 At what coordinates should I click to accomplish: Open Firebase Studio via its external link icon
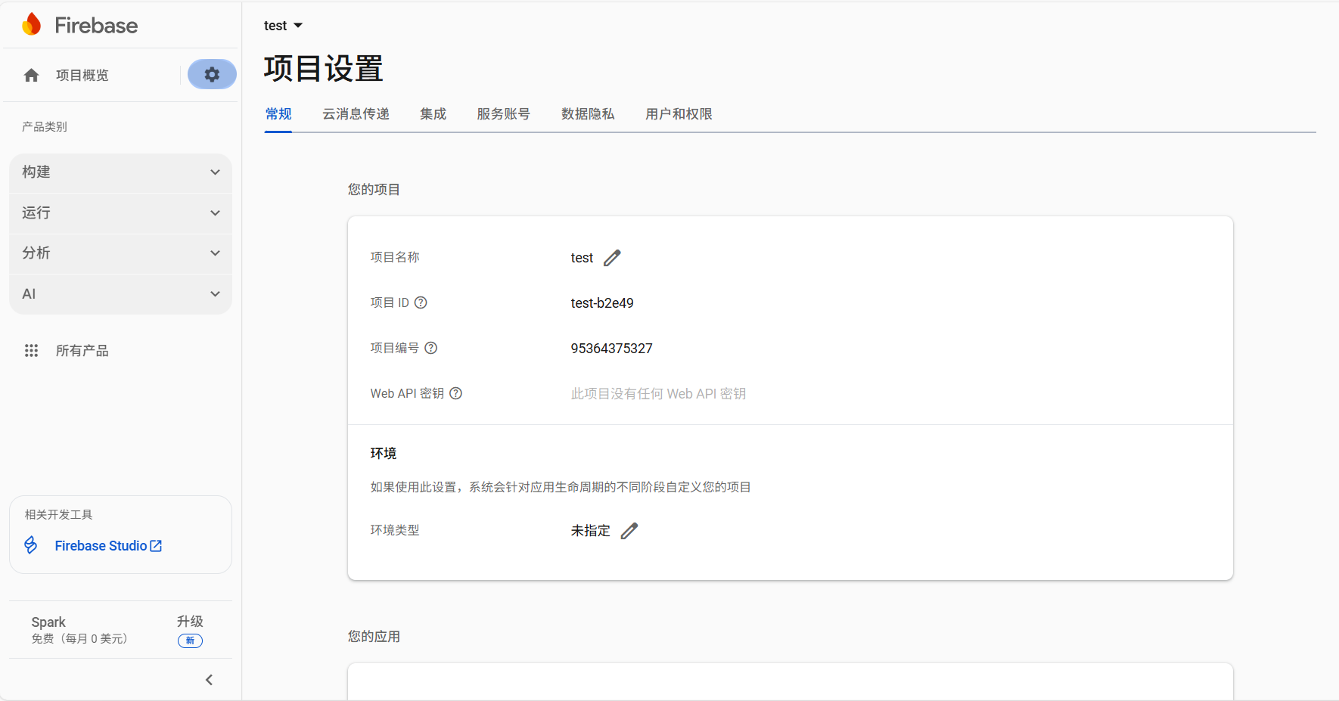pos(156,545)
